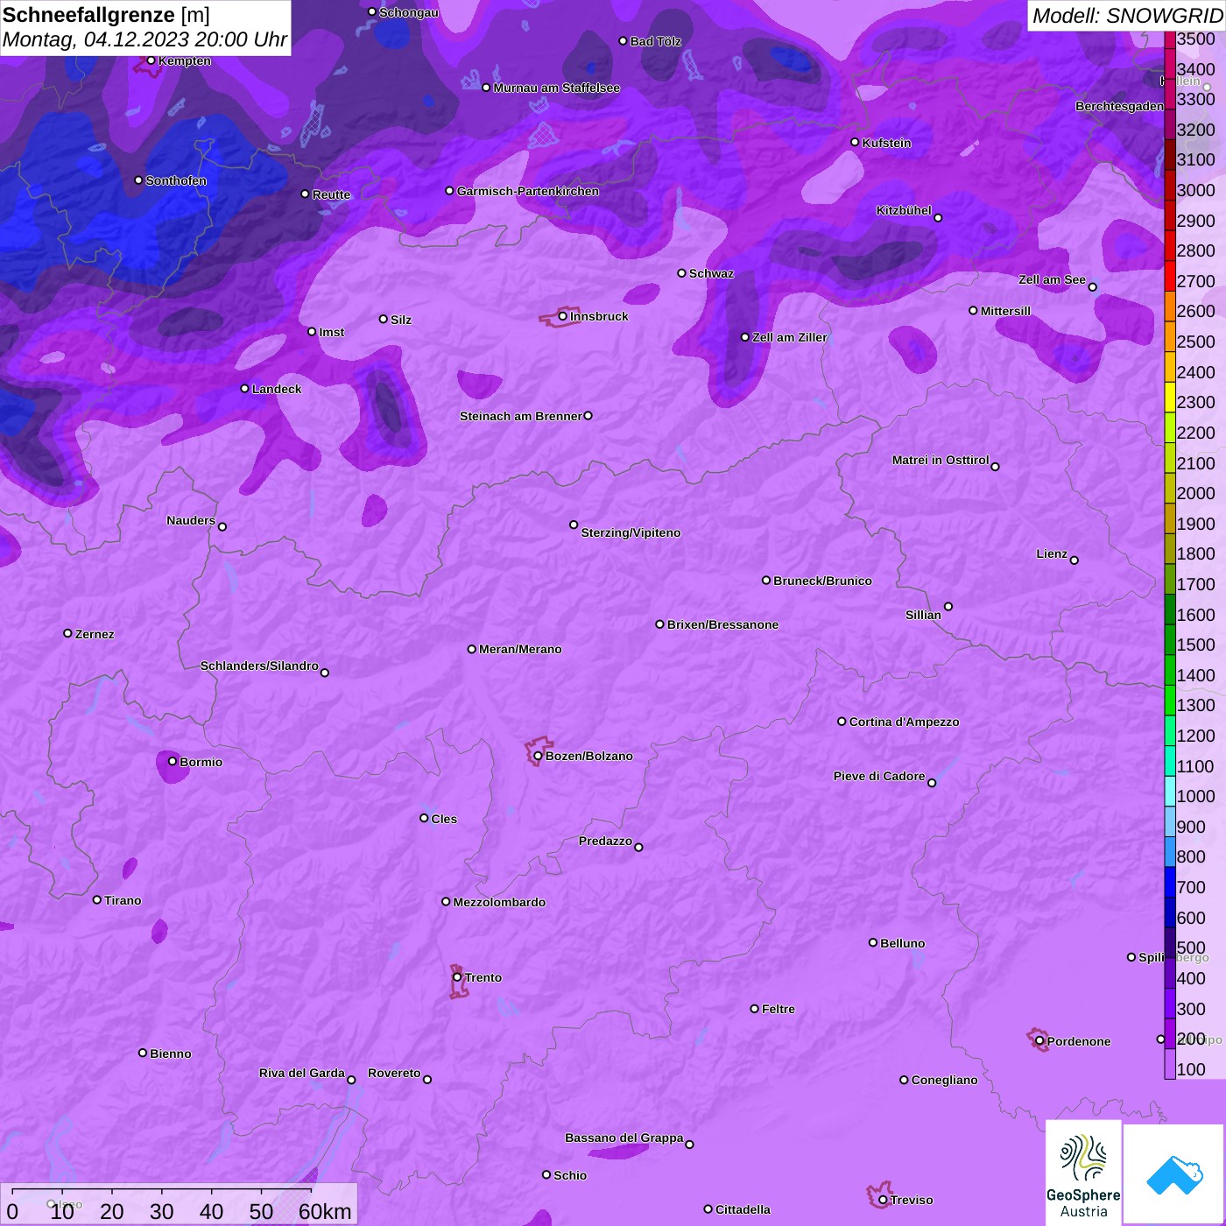Click the Feltre town marker

(x=755, y=1009)
